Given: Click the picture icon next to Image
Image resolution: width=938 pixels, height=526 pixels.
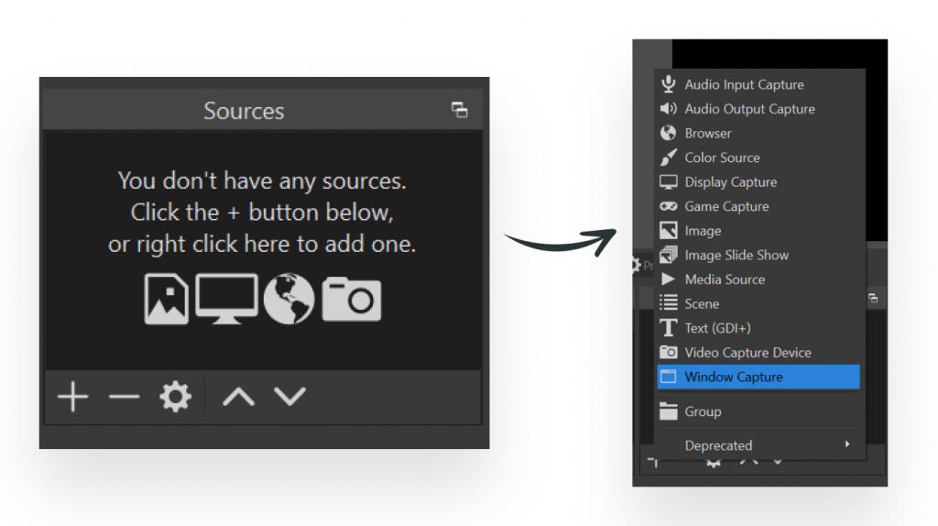Looking at the screenshot, I should pyautogui.click(x=668, y=230).
